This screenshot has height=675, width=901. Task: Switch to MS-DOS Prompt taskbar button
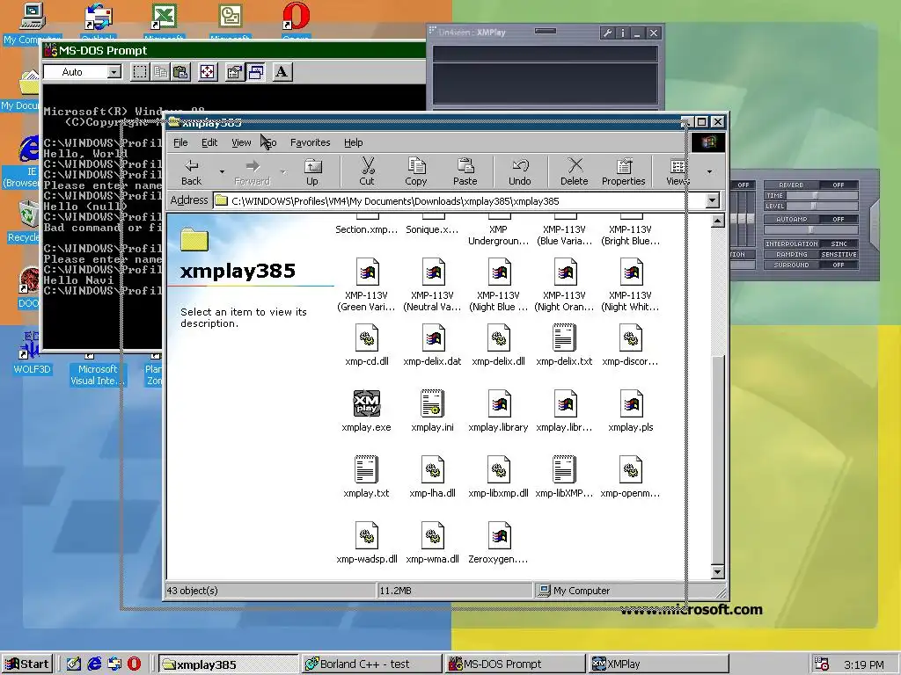515,664
